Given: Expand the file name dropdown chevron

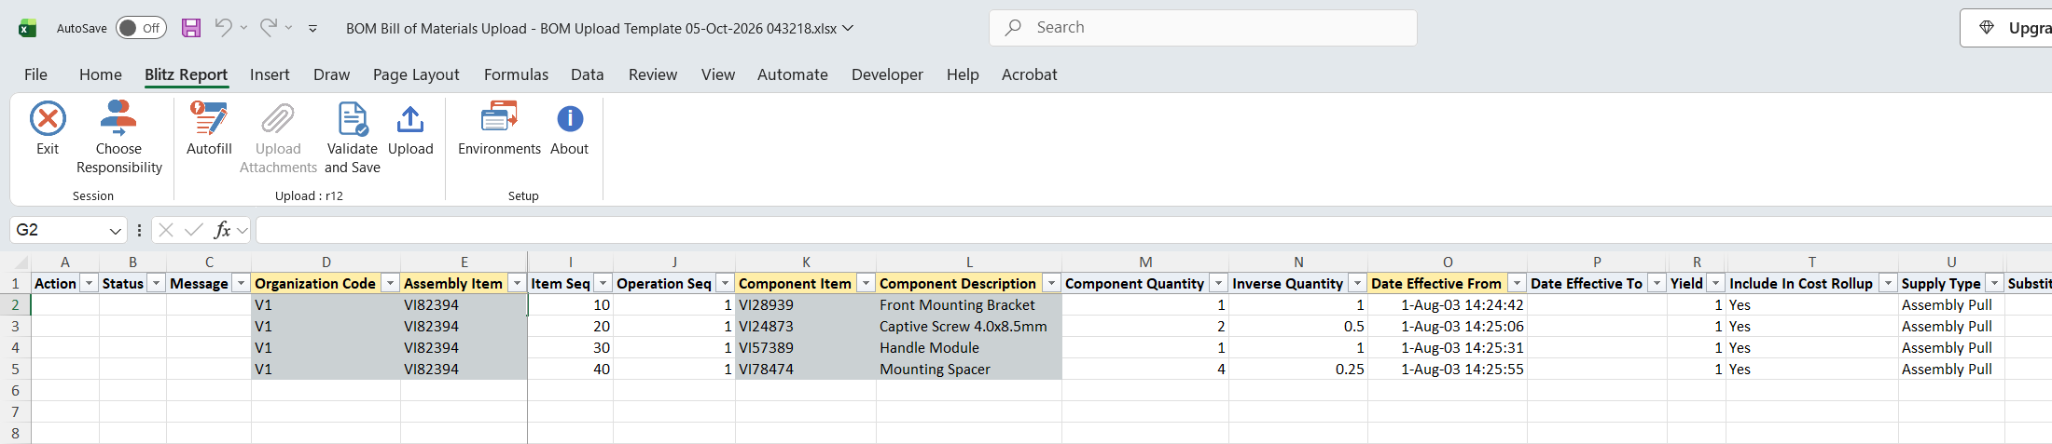Looking at the screenshot, I should (848, 28).
